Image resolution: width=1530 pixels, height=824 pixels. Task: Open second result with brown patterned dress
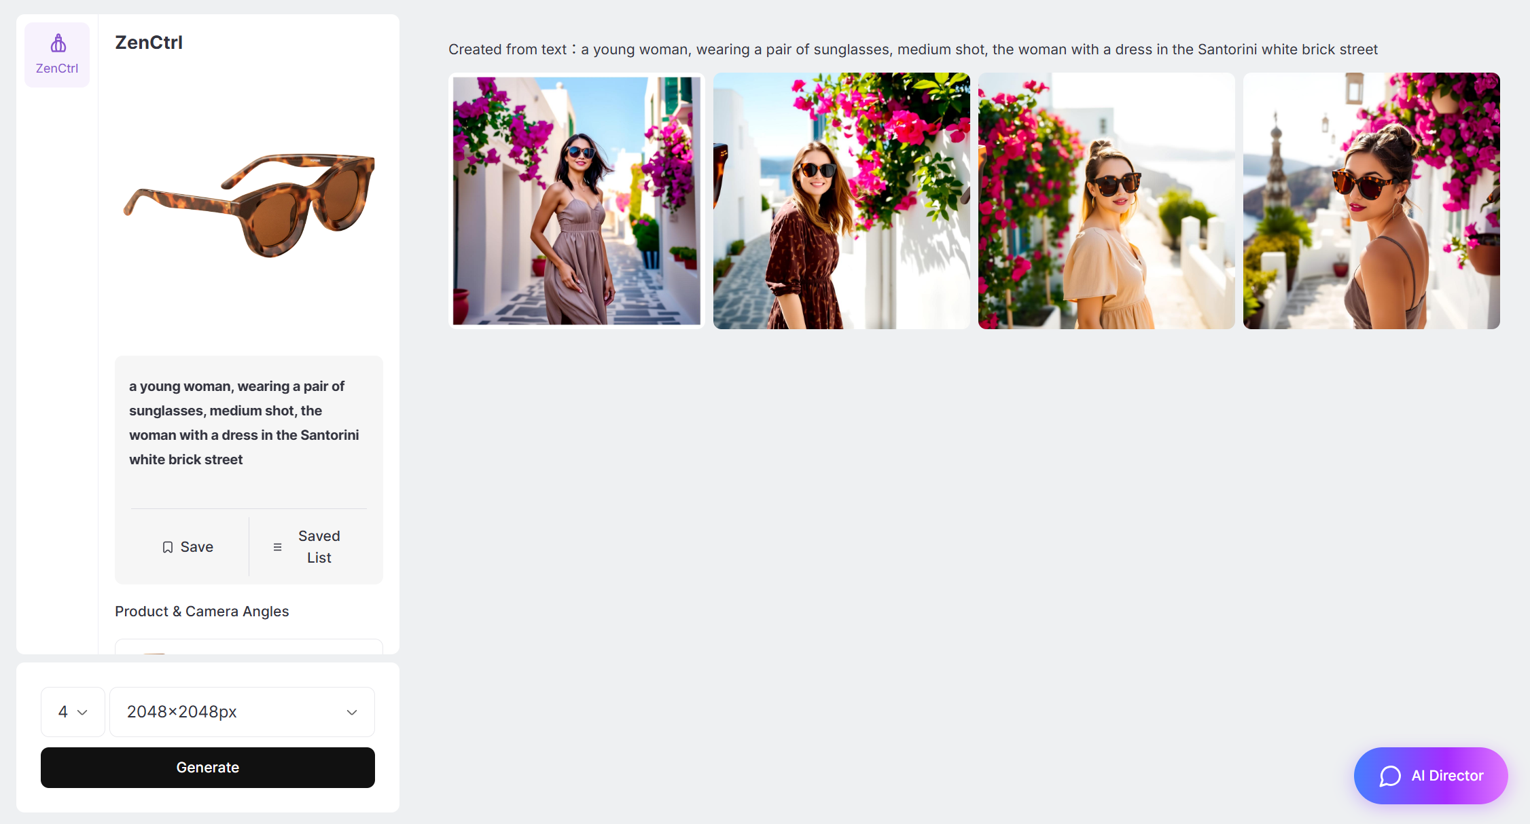tap(841, 201)
